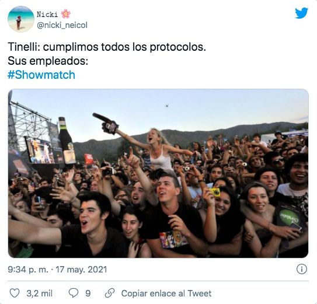The width and height of the screenshot is (317, 304).
Task: Select Copiar enlace al Tweet
Action: pyautogui.click(x=166, y=293)
